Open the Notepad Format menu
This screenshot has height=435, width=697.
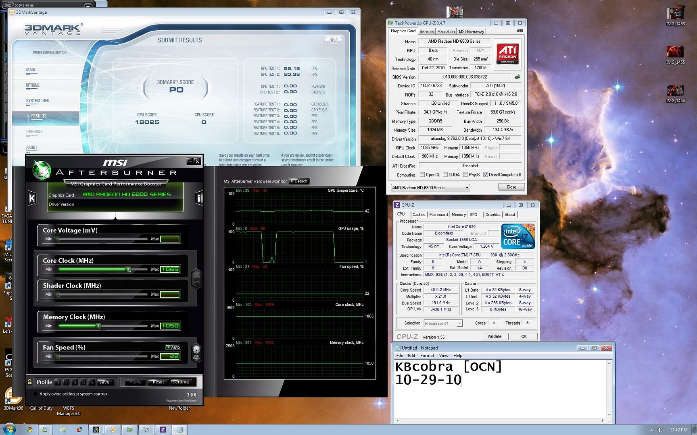pyautogui.click(x=427, y=356)
